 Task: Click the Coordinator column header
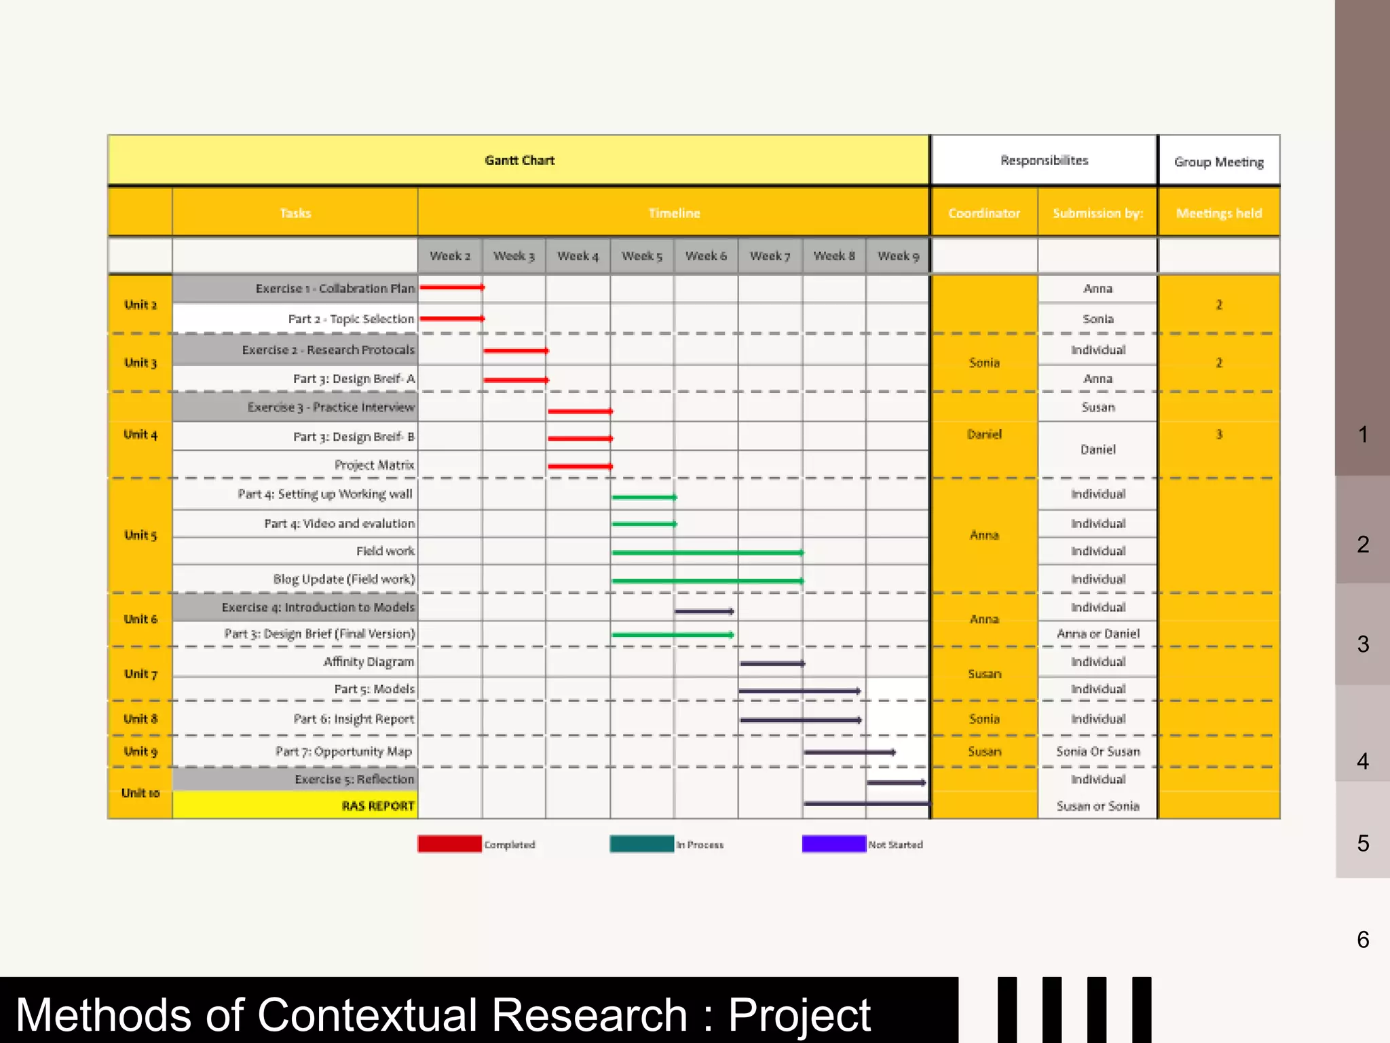[984, 213]
